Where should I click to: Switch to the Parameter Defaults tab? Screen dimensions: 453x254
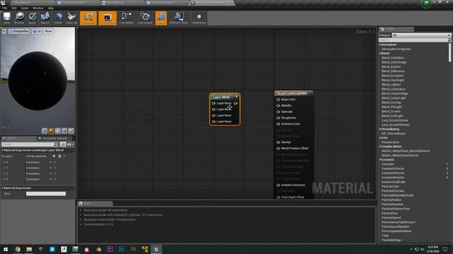click(55, 138)
